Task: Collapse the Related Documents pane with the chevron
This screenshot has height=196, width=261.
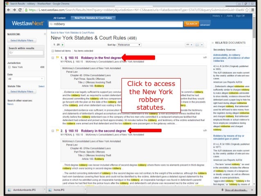Action: [213, 43]
